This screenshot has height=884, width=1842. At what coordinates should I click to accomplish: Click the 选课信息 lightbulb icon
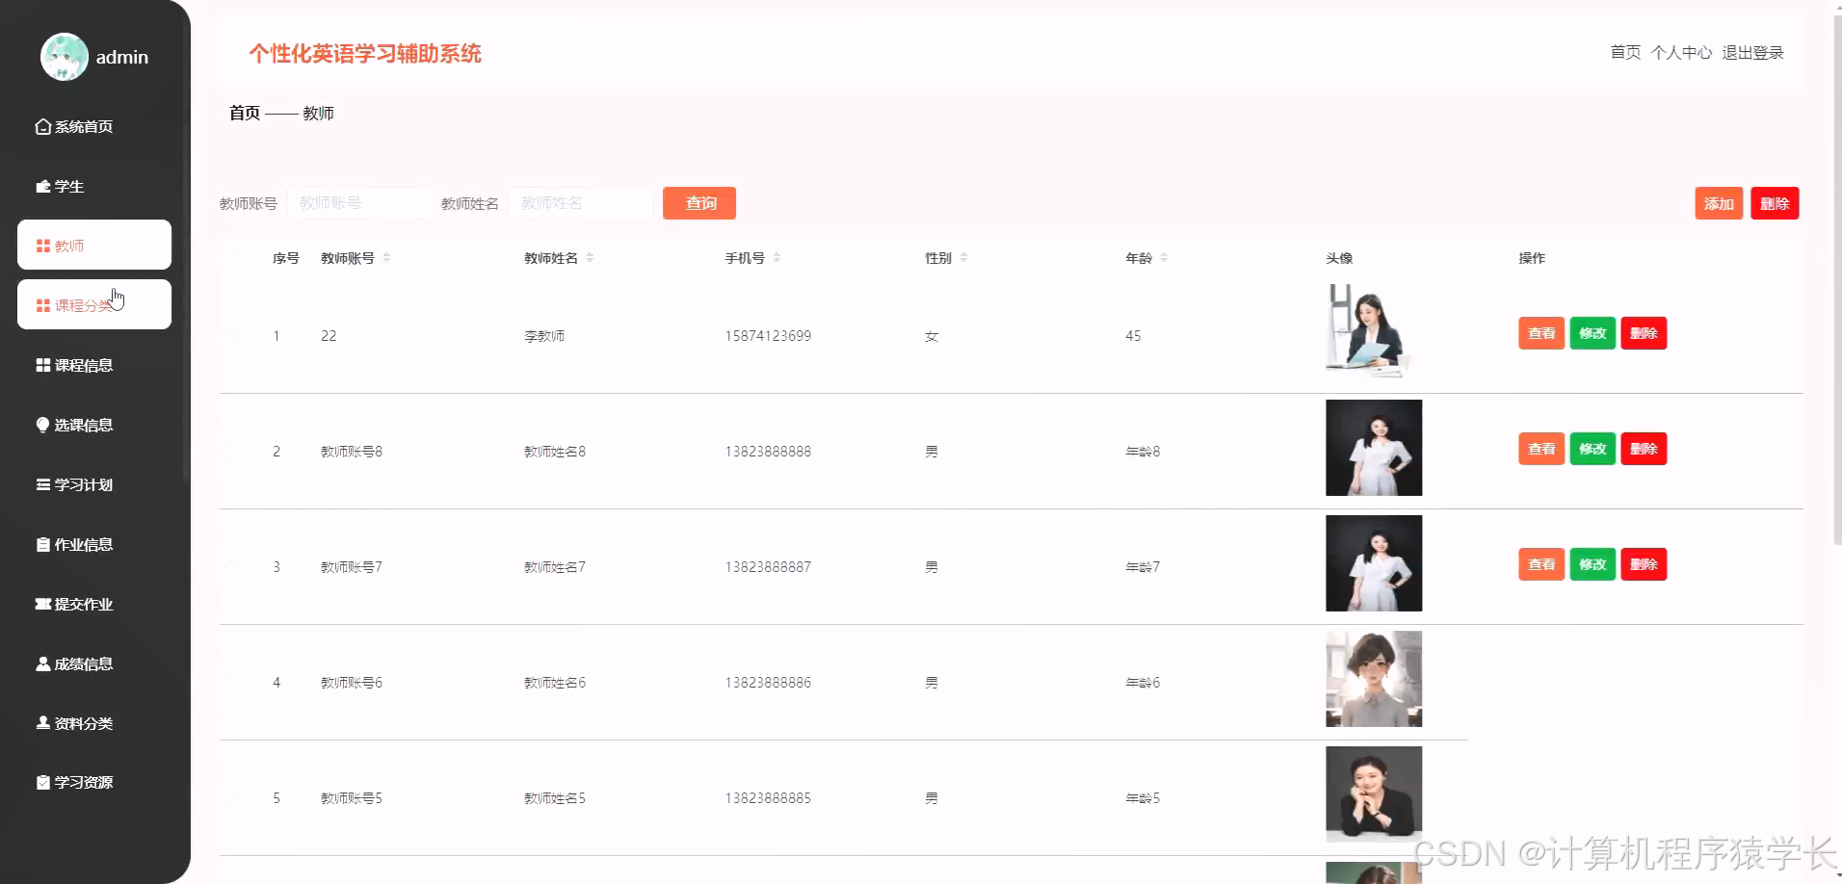click(42, 425)
